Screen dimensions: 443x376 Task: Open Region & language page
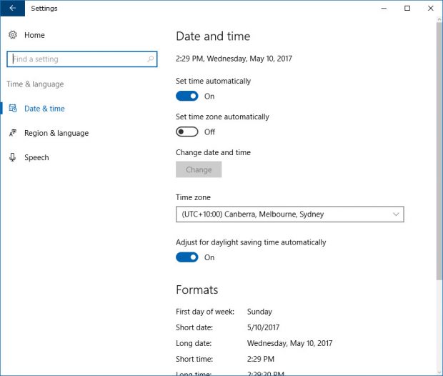(x=56, y=133)
